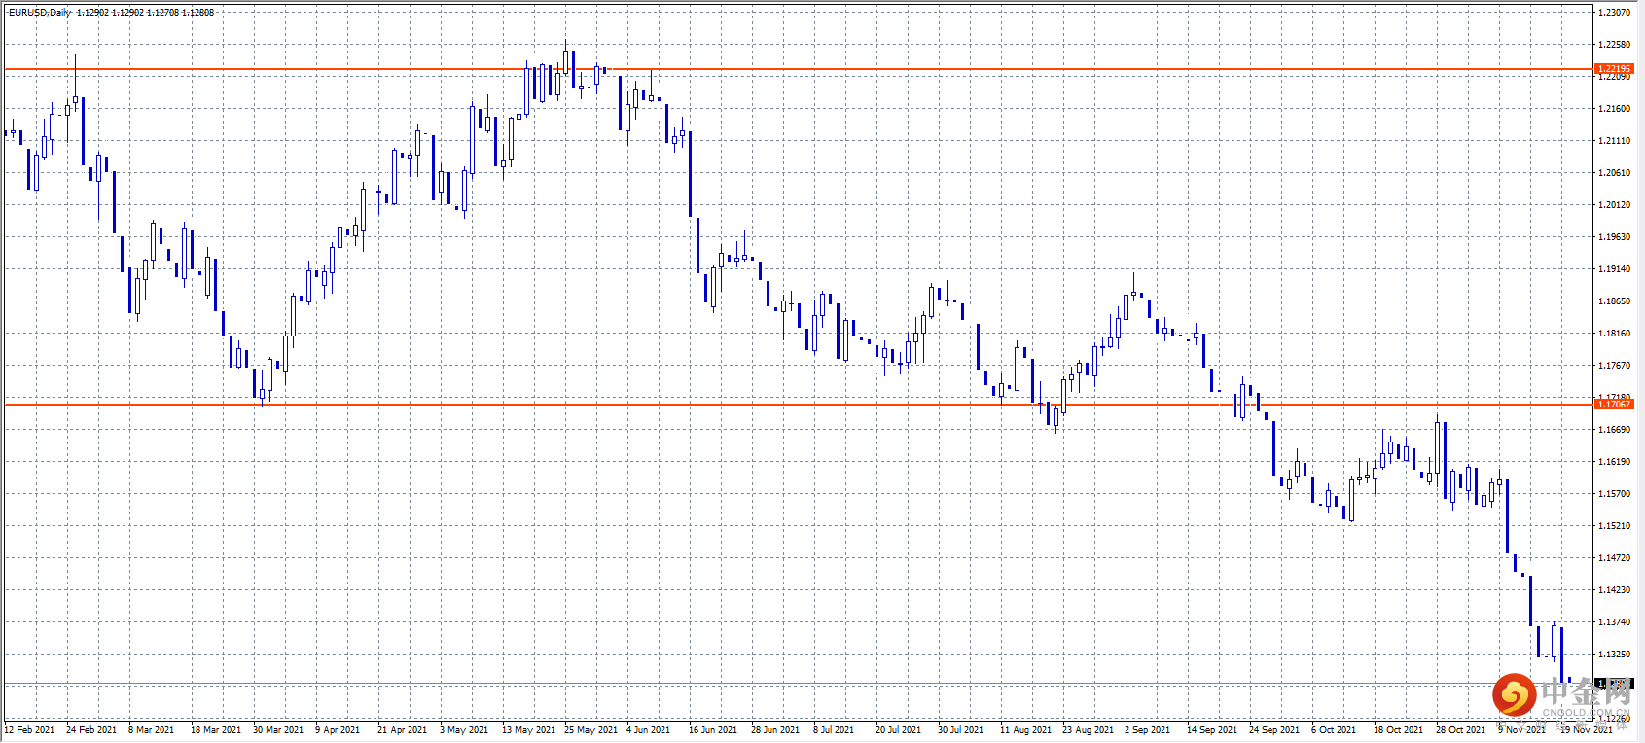Click the red 1.22195 price tag
Screen dimensions: 1645x743
tap(1614, 69)
